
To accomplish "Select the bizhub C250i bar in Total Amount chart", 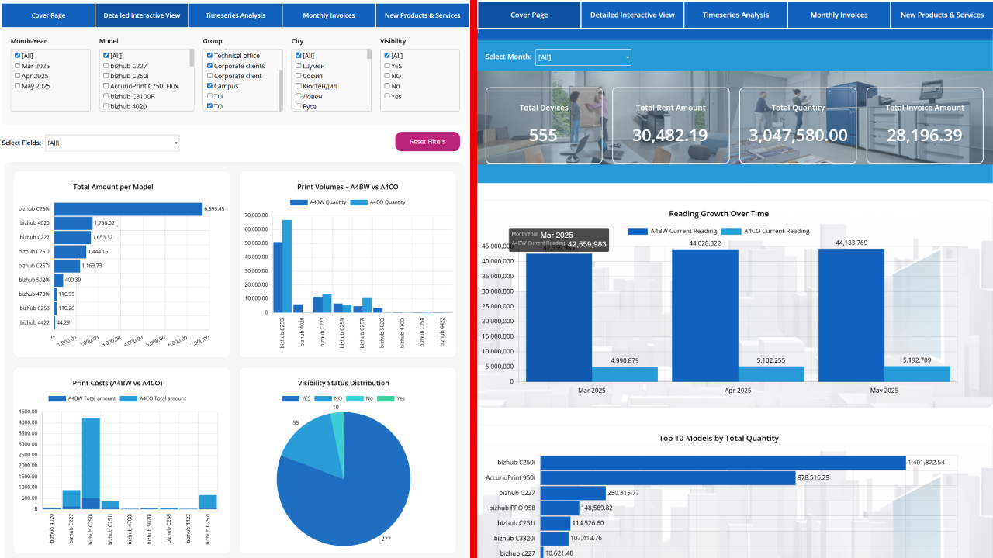I will [128, 209].
